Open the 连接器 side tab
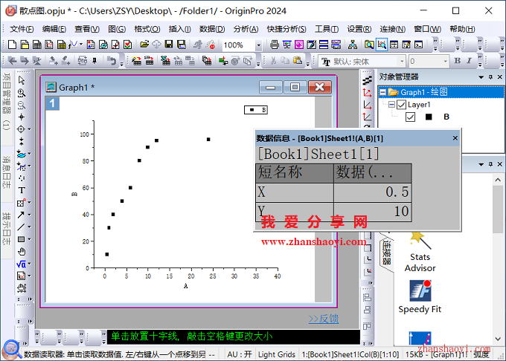506x361 pixels. 387,253
